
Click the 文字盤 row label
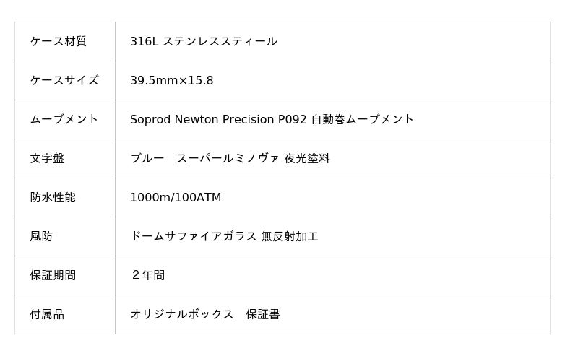click(x=47, y=159)
